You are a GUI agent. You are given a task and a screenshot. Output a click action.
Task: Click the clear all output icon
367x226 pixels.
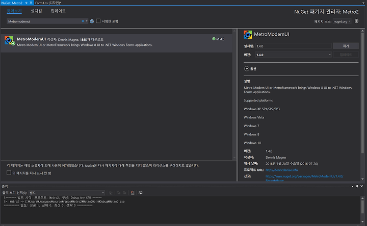(x=133, y=192)
